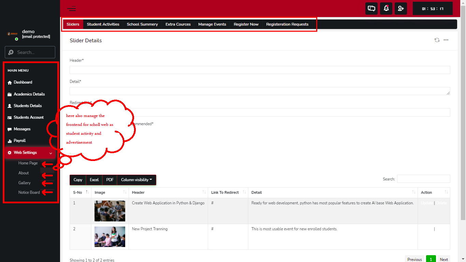Image resolution: width=466 pixels, height=262 pixels.
Task: Open the notifications bell icon
Action: pos(386,9)
